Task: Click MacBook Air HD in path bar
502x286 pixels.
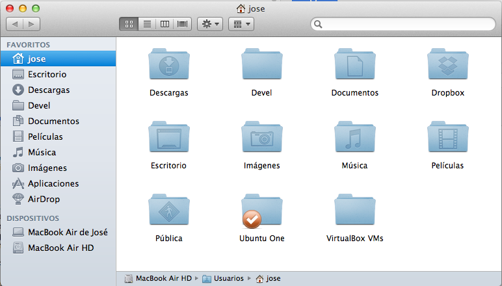Action: click(x=163, y=278)
